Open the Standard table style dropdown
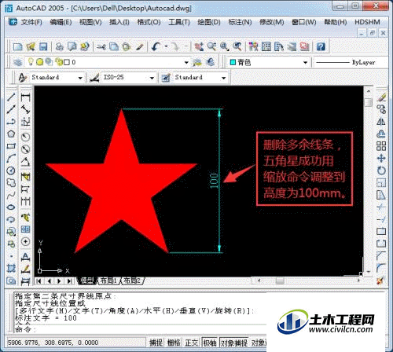This screenshot has height=352, width=393. click(x=223, y=78)
